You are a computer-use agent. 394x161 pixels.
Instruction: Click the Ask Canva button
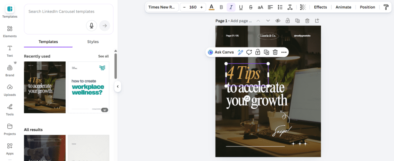pyautogui.click(x=220, y=52)
